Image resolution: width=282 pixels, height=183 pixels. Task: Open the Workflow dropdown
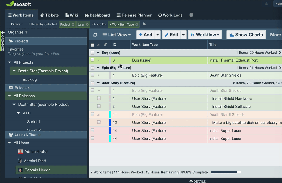click(x=205, y=35)
